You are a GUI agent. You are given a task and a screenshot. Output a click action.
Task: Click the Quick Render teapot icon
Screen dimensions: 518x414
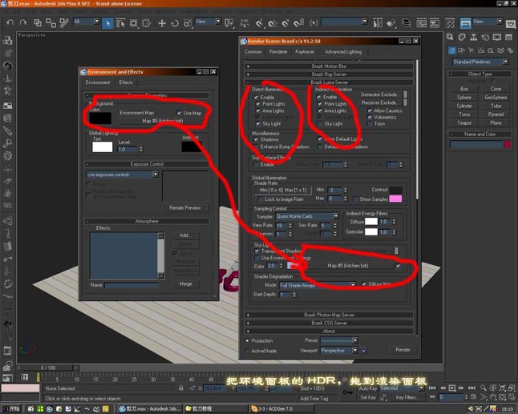click(511, 24)
